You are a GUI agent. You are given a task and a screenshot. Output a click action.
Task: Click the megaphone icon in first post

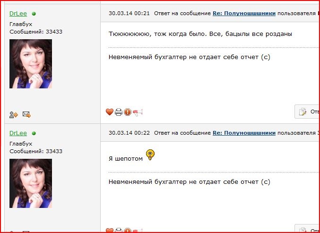138,112
